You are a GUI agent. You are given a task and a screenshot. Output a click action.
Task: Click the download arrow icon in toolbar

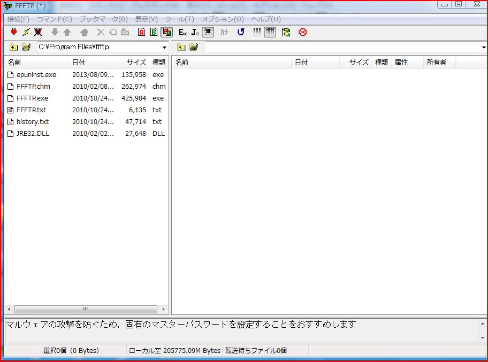[x=55, y=32]
